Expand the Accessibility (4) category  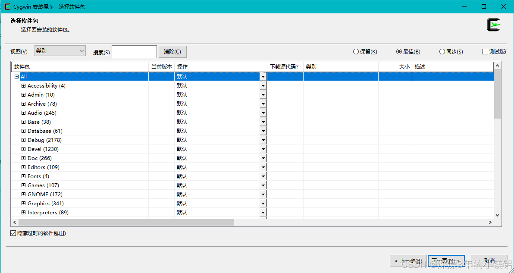[23, 85]
